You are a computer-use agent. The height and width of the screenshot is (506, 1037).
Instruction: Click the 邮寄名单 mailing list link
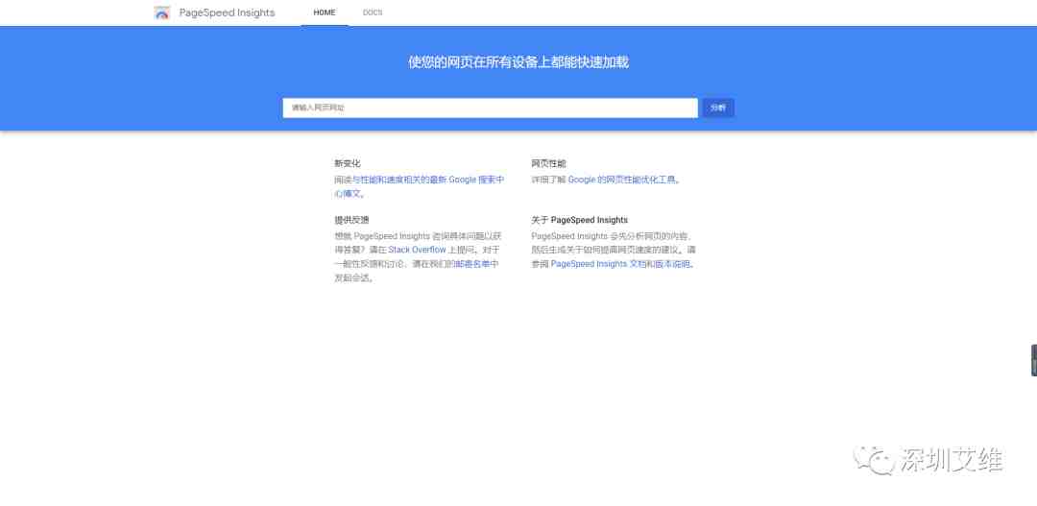coord(476,264)
